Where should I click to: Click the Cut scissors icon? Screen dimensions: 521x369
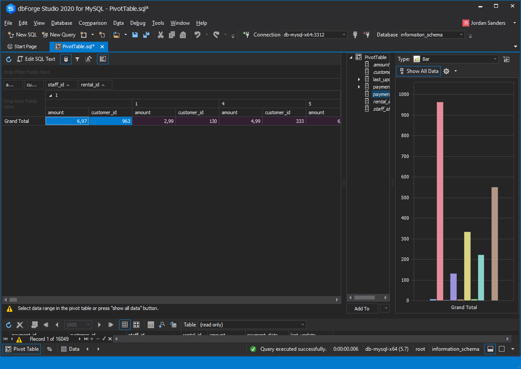[161, 35]
